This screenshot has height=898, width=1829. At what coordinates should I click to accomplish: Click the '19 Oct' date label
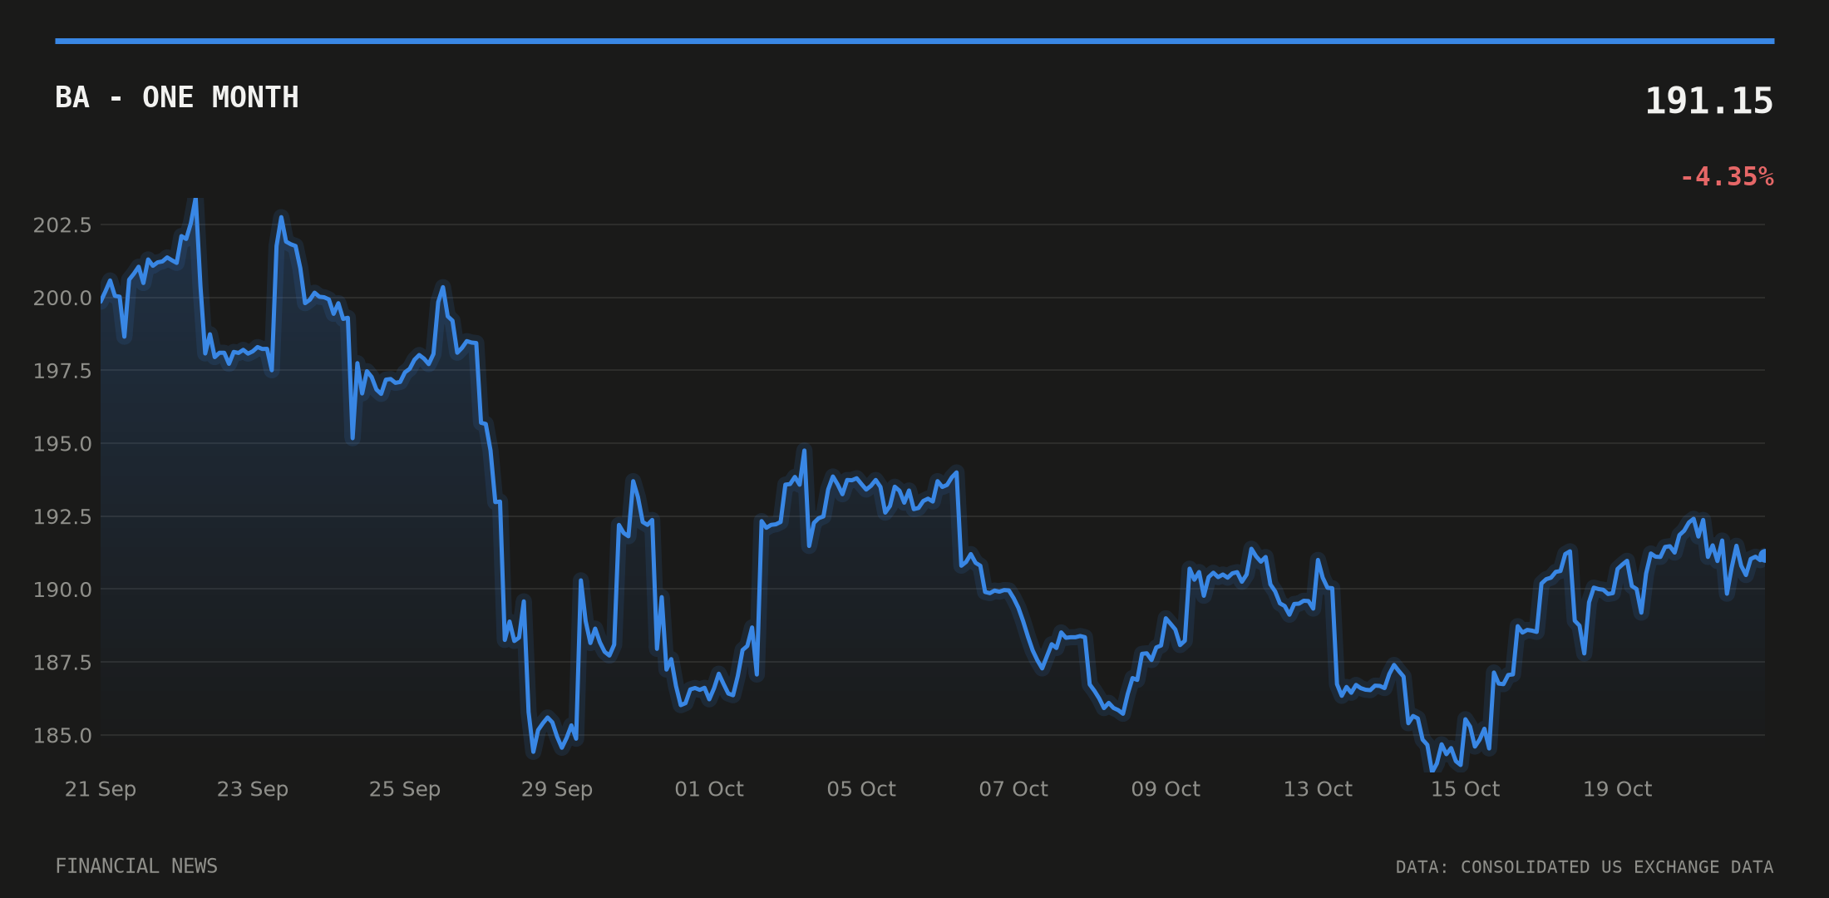tap(1617, 789)
